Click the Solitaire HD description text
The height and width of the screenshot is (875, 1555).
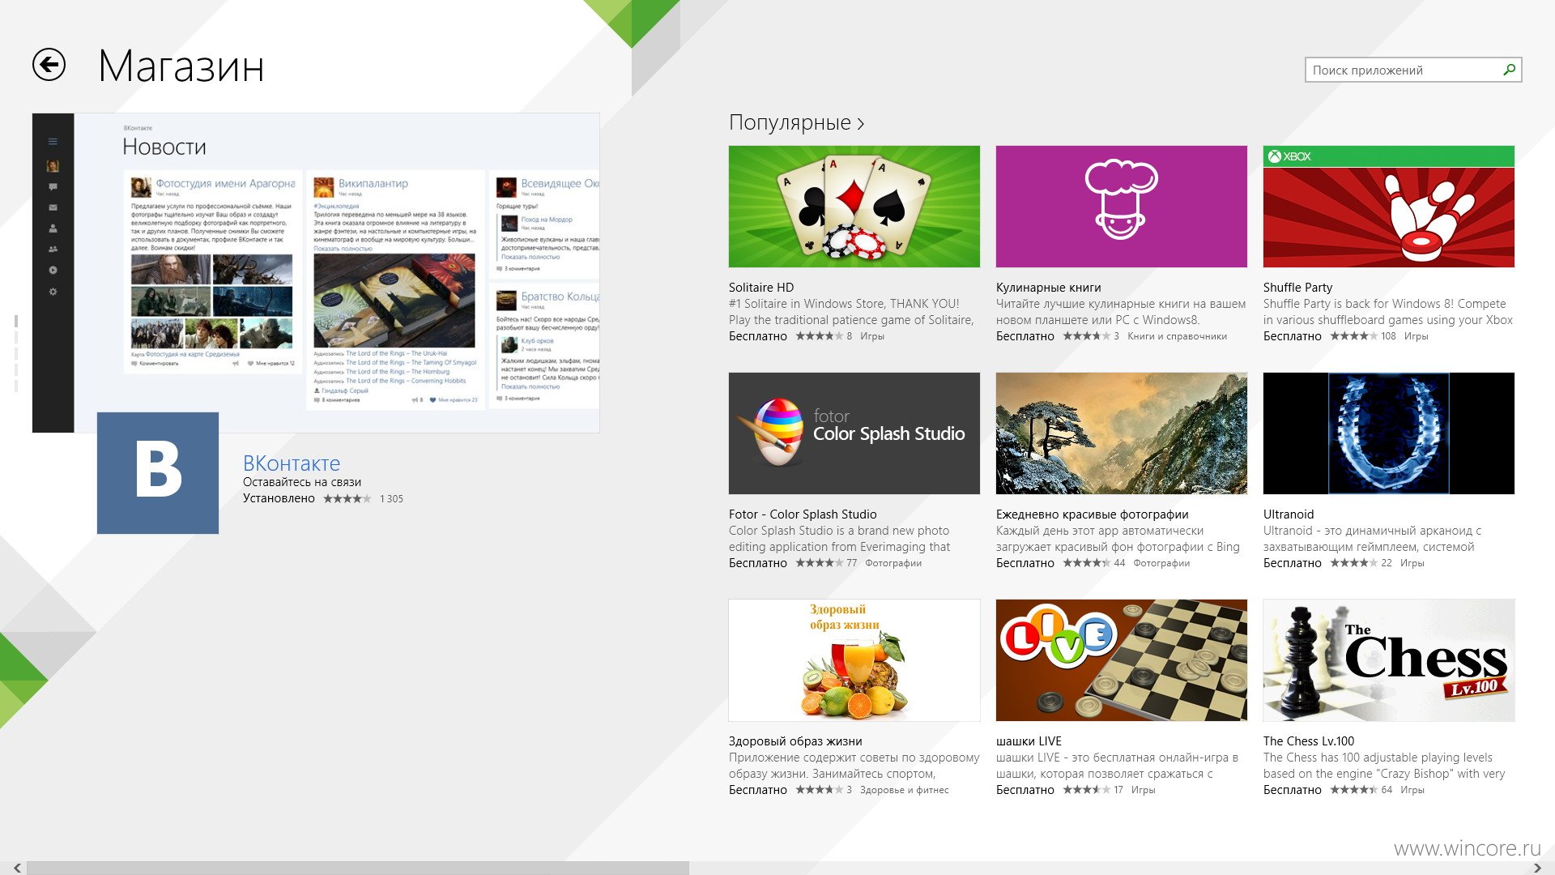[x=851, y=312]
